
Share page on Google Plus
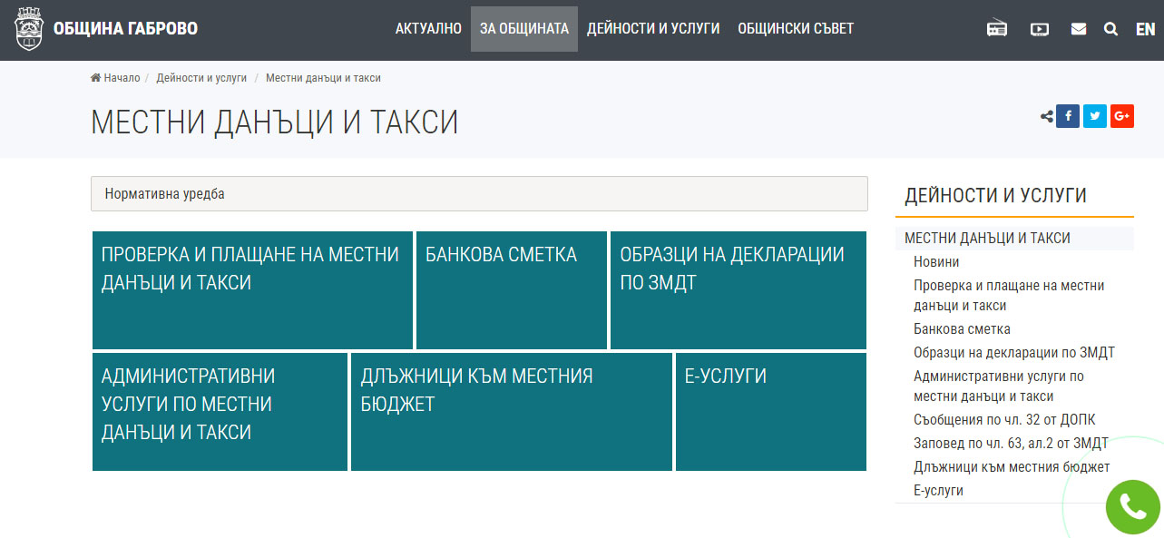tap(1122, 116)
